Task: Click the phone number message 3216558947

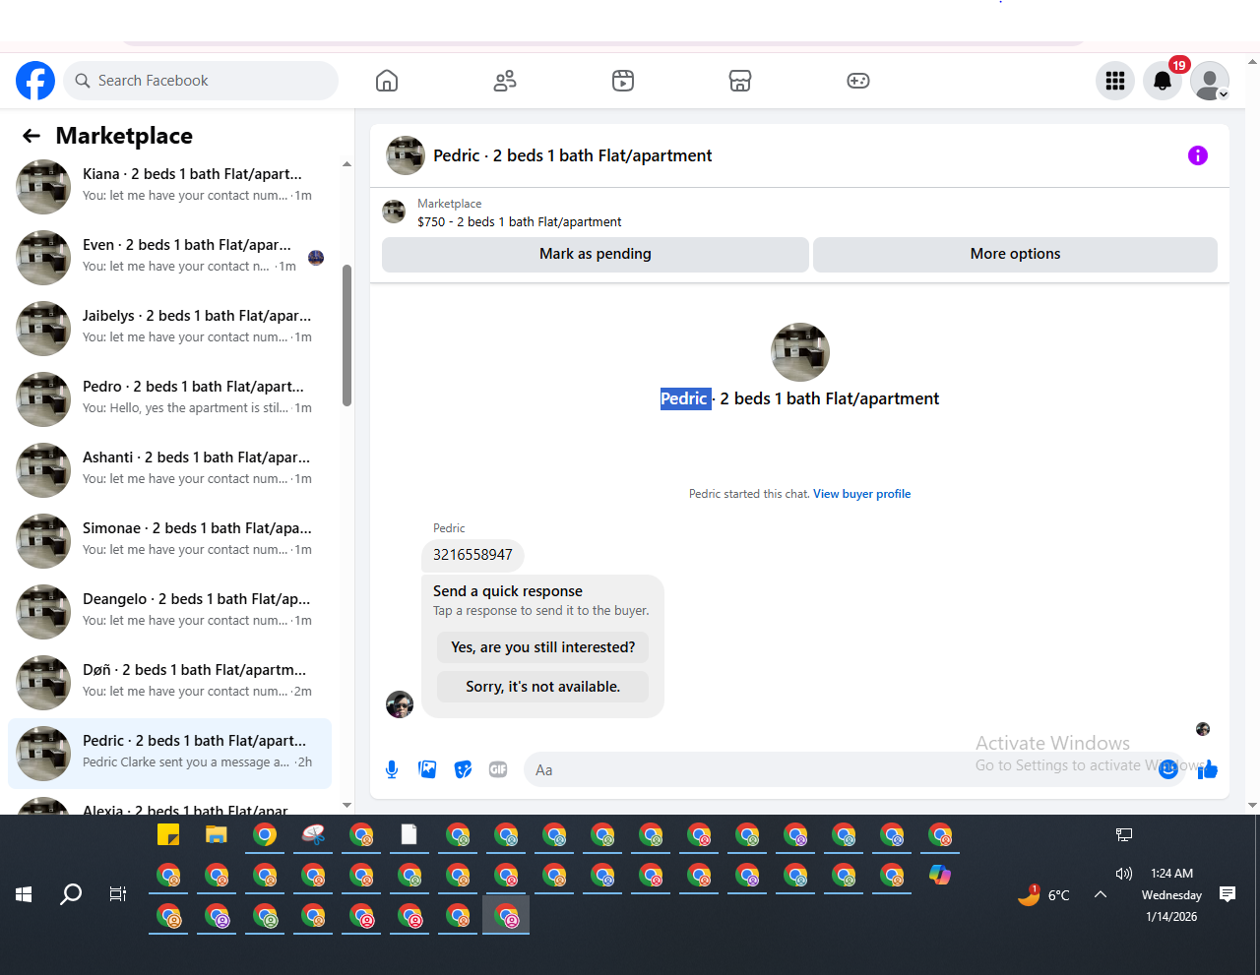Action: click(472, 555)
